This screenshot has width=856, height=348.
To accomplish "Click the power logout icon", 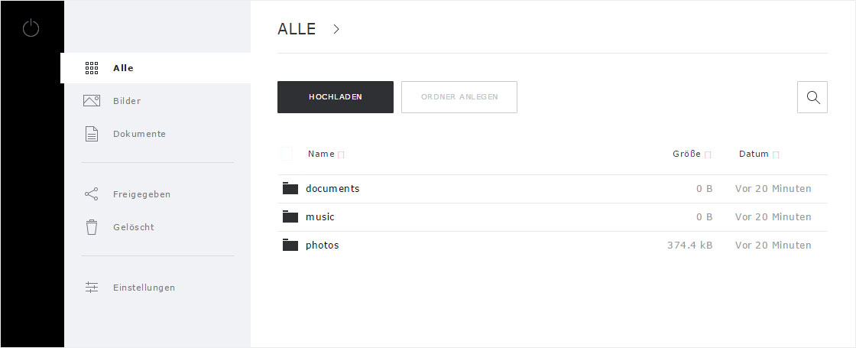I will click(x=31, y=28).
